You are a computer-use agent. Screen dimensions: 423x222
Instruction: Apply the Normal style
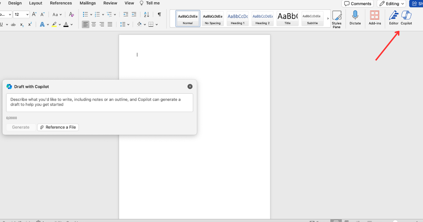pyautogui.click(x=188, y=19)
